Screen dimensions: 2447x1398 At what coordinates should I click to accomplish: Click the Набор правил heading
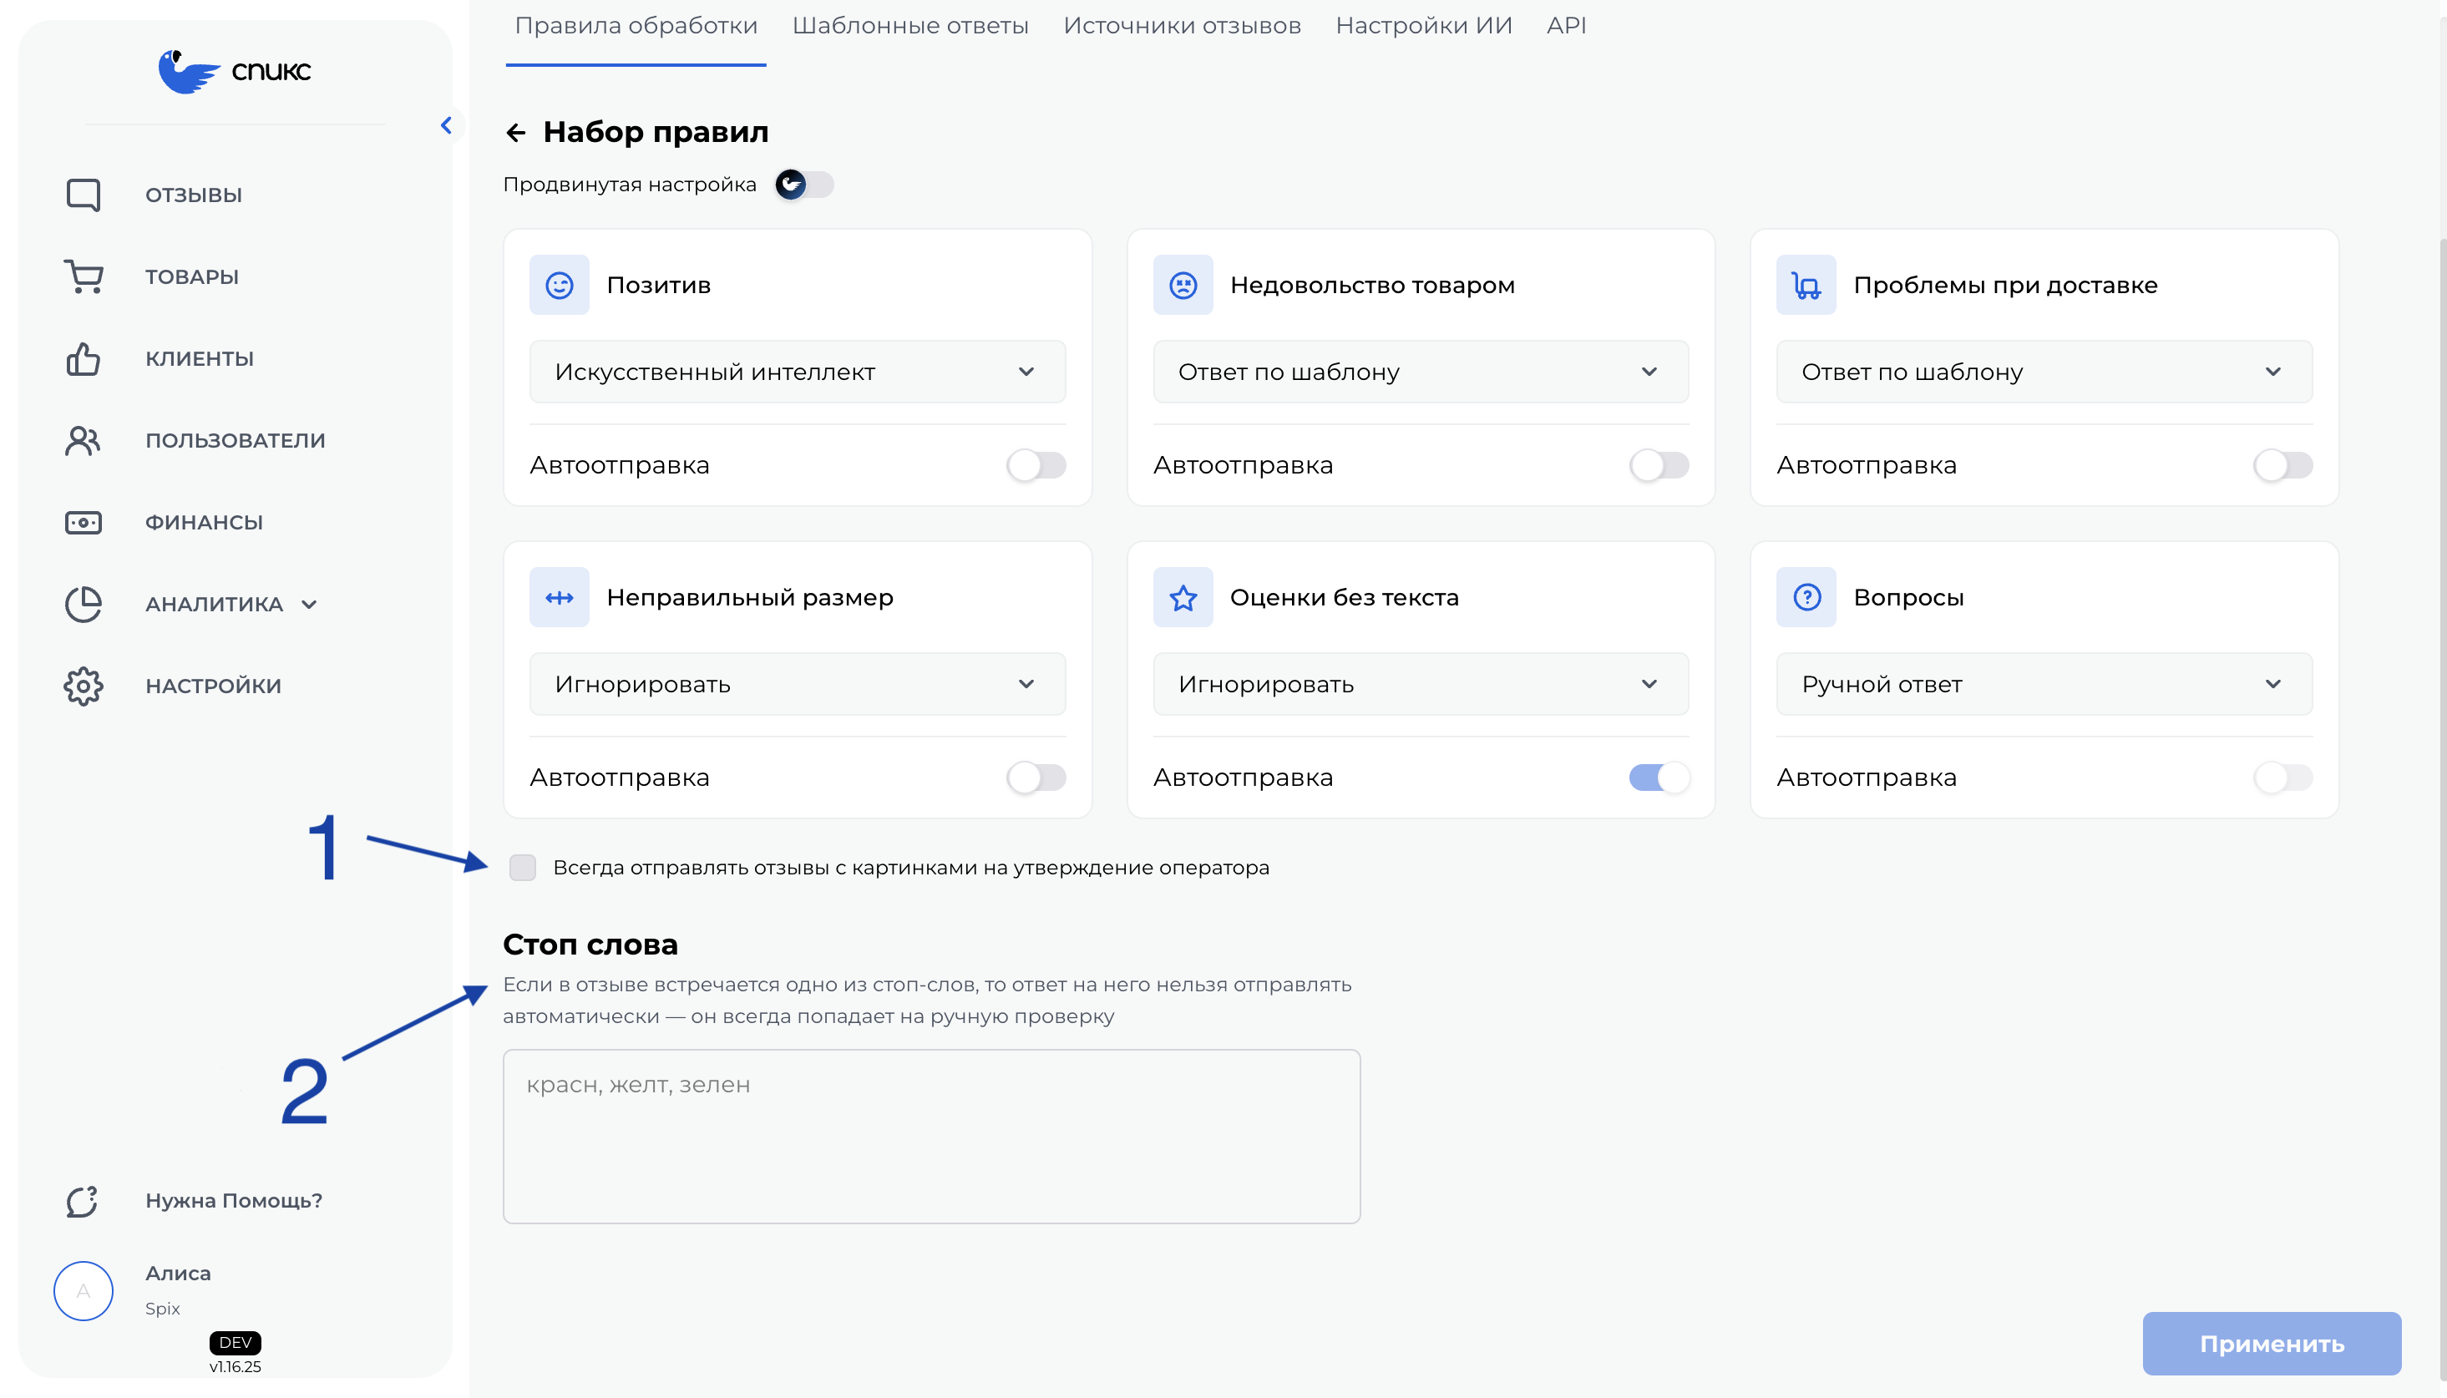656,133
